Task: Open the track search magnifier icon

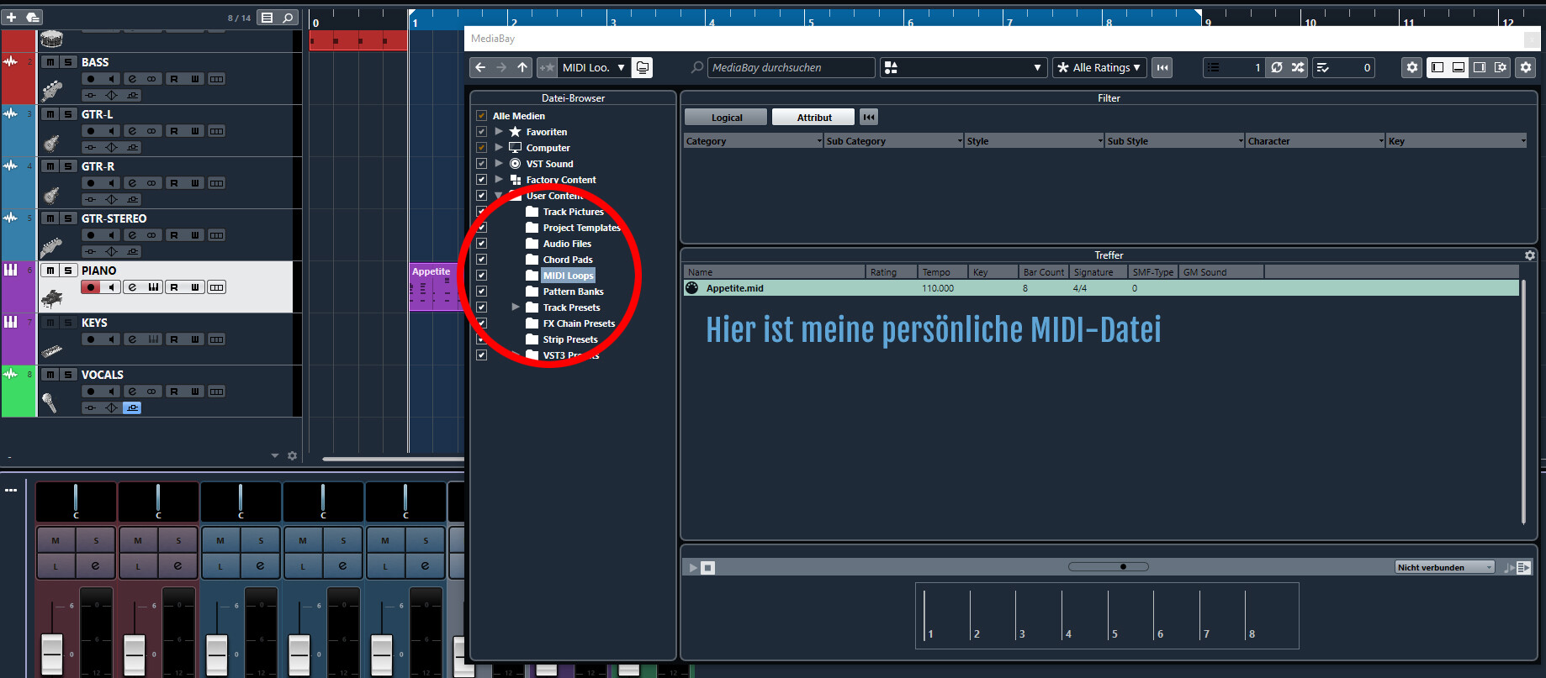Action: pos(288,17)
